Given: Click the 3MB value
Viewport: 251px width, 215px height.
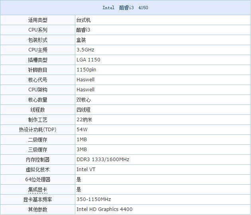Looking at the screenshot, I should [x=82, y=149].
